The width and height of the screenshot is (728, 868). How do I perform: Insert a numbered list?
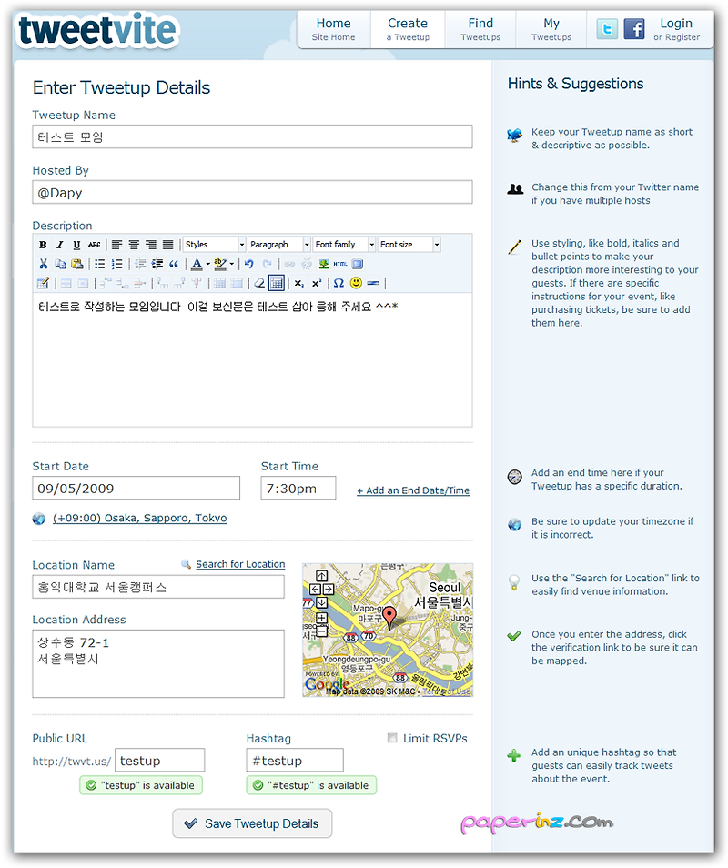(116, 264)
